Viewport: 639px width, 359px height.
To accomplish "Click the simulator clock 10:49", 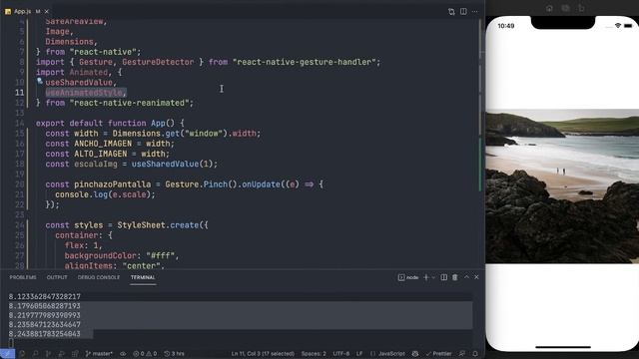I will coord(506,26).
